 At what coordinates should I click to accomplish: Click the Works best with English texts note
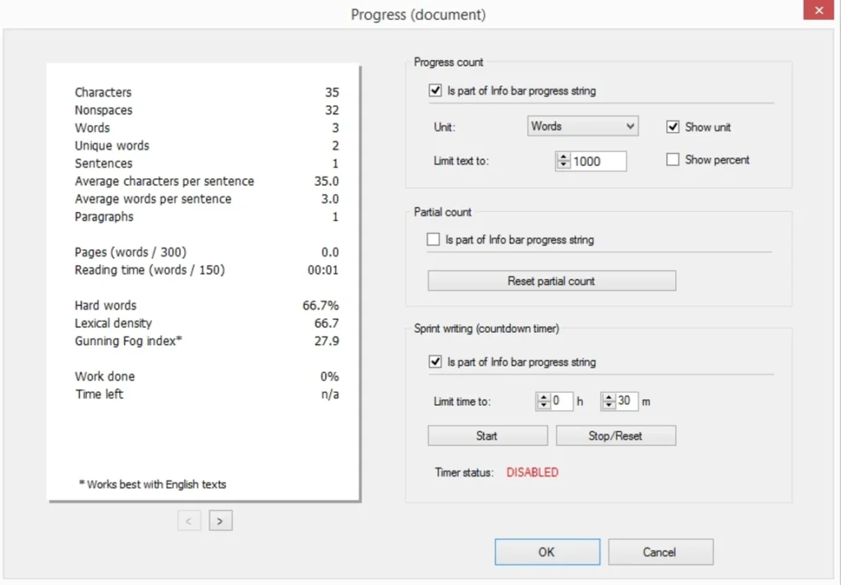click(x=153, y=484)
